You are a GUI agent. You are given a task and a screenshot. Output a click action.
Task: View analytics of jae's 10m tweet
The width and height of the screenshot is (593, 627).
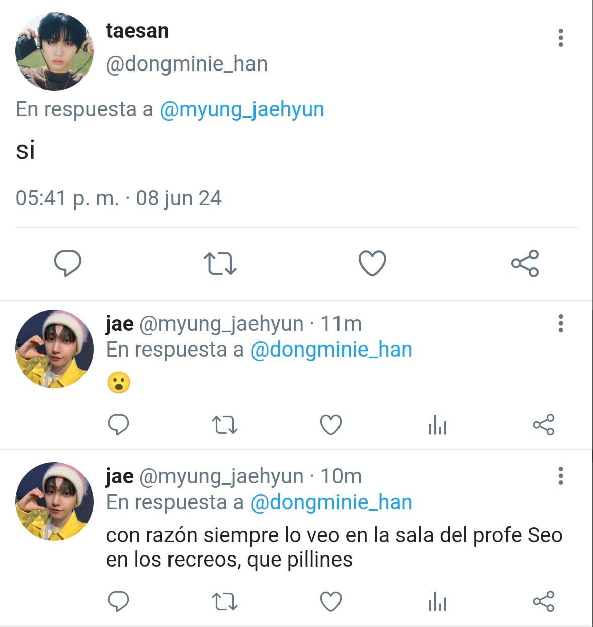[x=437, y=602]
